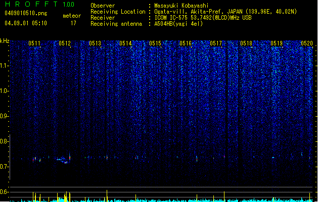Select the name Masayuki Kobayashi
The image size is (318, 202).
click(181, 6)
